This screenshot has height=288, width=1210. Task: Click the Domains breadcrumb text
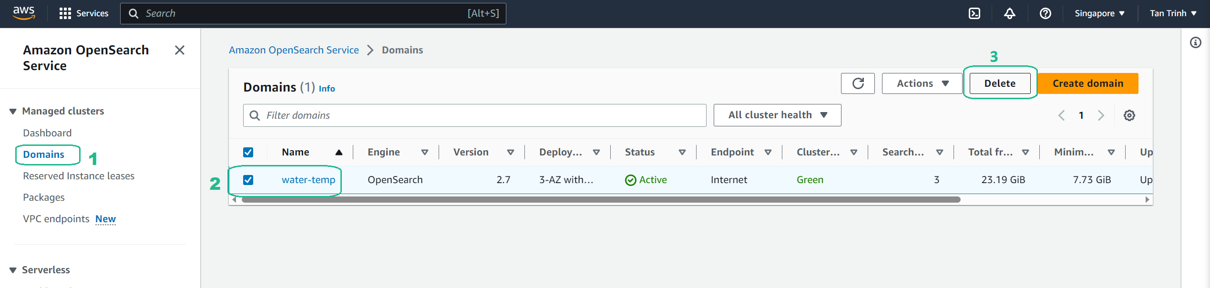click(402, 50)
